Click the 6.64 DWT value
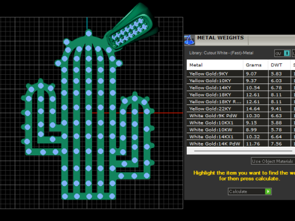The image size is (295, 221). (276, 136)
